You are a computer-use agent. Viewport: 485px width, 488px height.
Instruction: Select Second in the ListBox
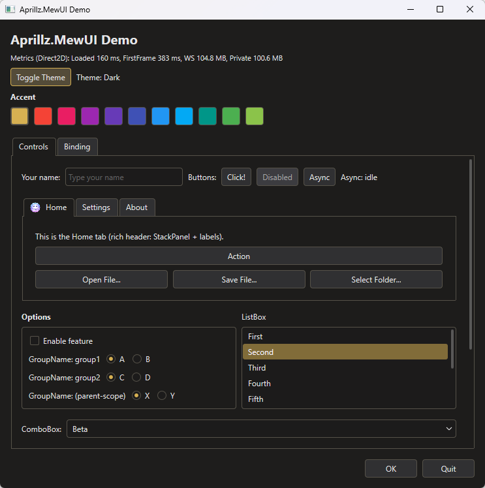coord(345,352)
